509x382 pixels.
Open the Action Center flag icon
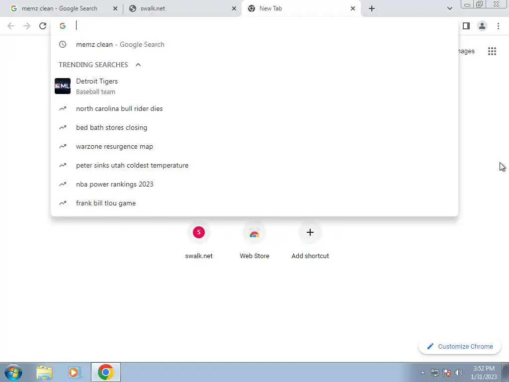447,373
